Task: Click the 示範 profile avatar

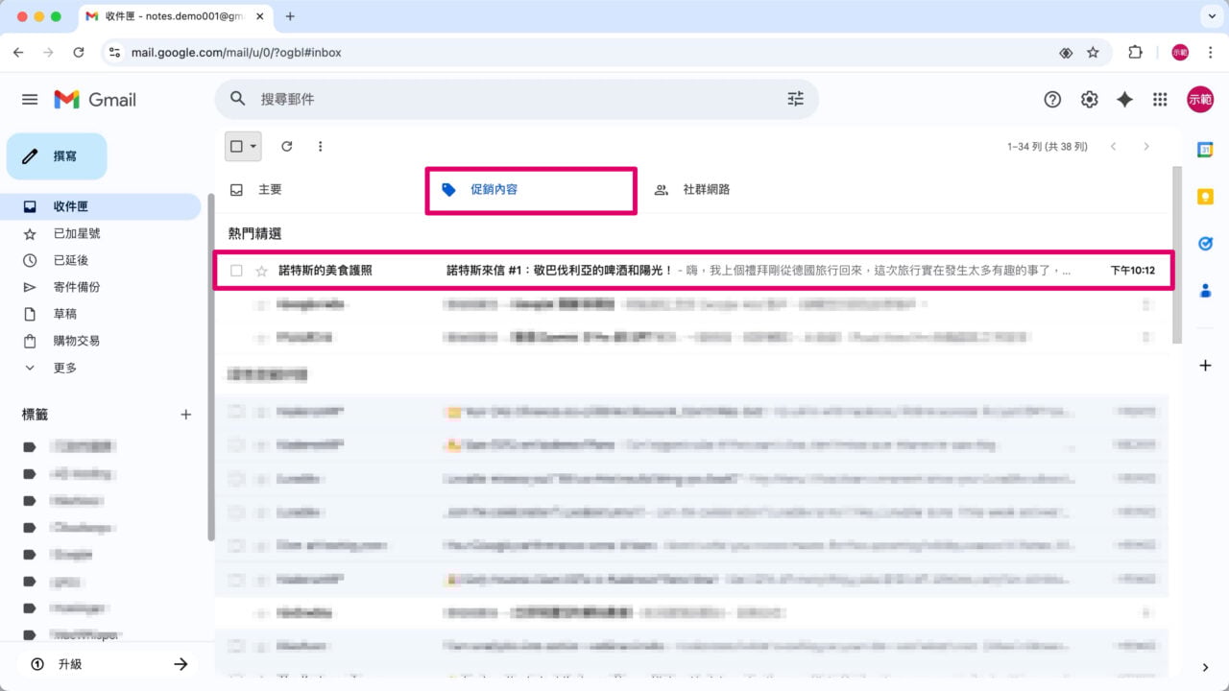Action: (x=1200, y=99)
